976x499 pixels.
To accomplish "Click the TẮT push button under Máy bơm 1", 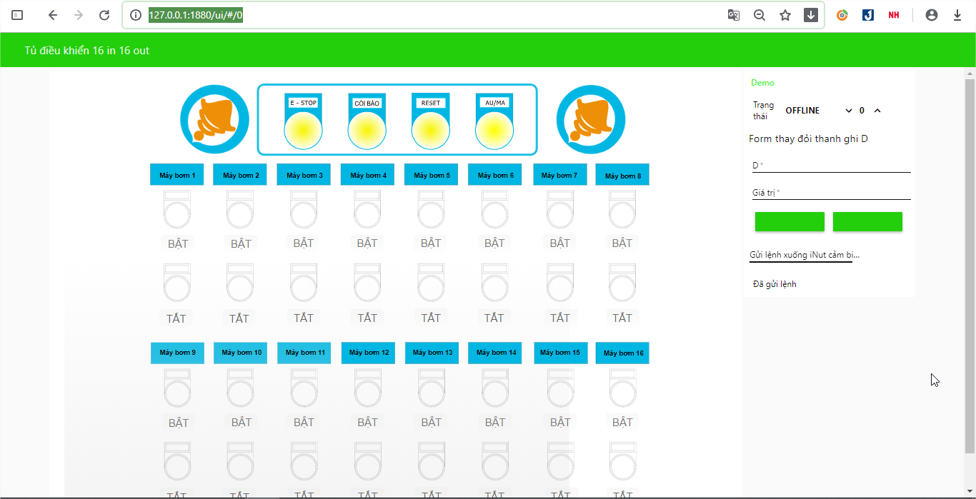I will (177, 287).
